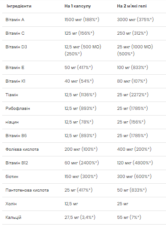This screenshot has height=225, width=166.
Task: Click the біотин ingredient name
Action: tap(12, 177)
